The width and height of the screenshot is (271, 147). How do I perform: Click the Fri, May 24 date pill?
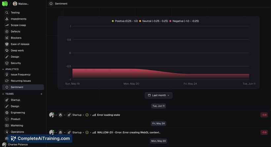coord(159,123)
